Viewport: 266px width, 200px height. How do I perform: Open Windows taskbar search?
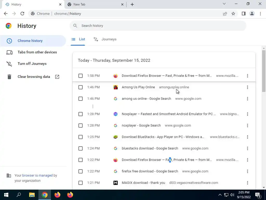(19, 195)
